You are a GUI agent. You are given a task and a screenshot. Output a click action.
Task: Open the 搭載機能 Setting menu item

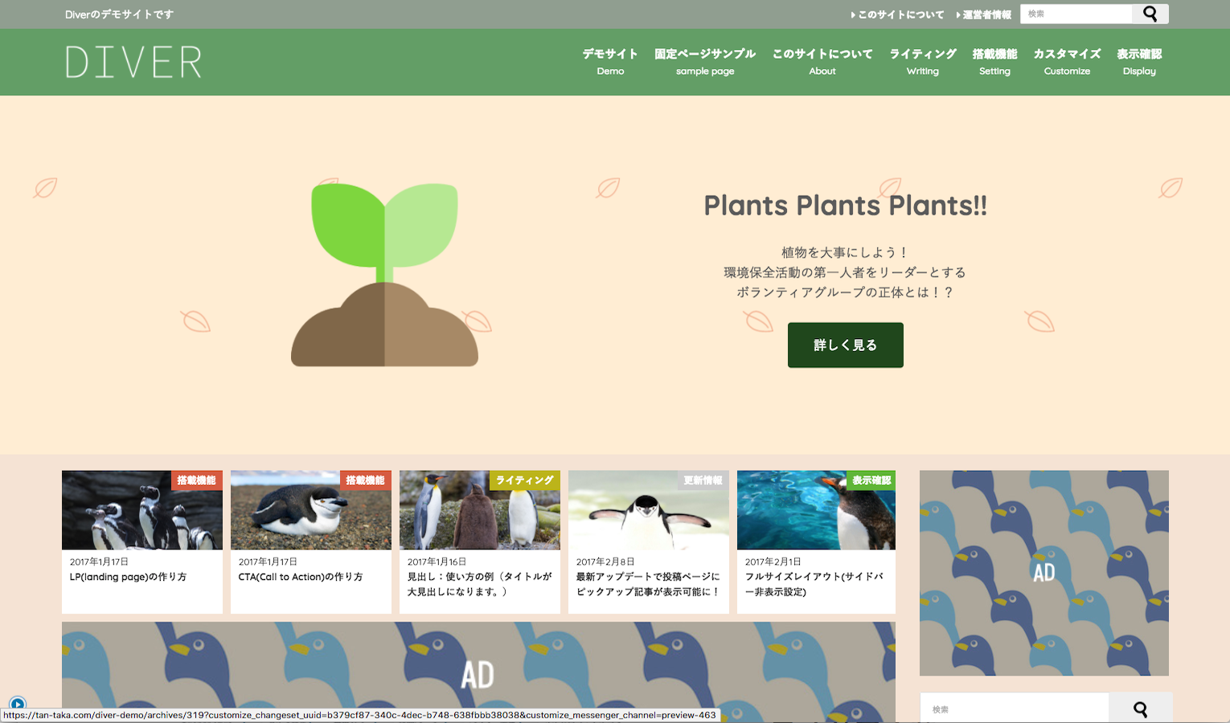(994, 62)
